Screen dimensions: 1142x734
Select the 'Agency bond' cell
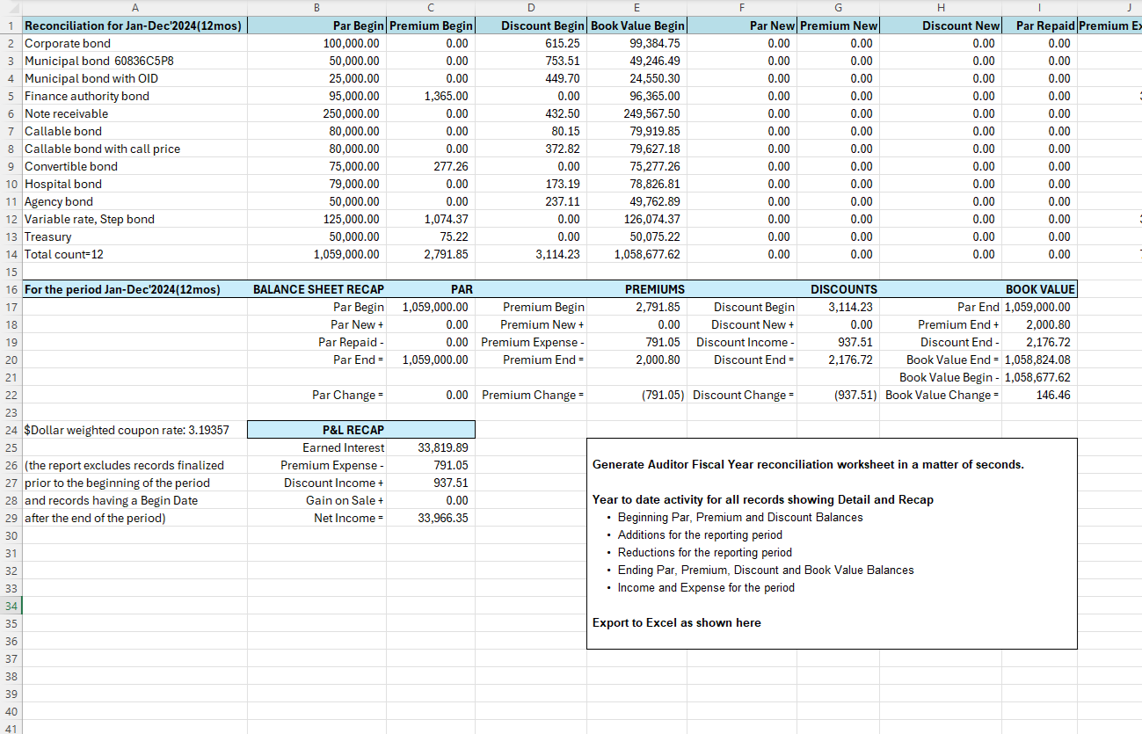[x=135, y=201]
